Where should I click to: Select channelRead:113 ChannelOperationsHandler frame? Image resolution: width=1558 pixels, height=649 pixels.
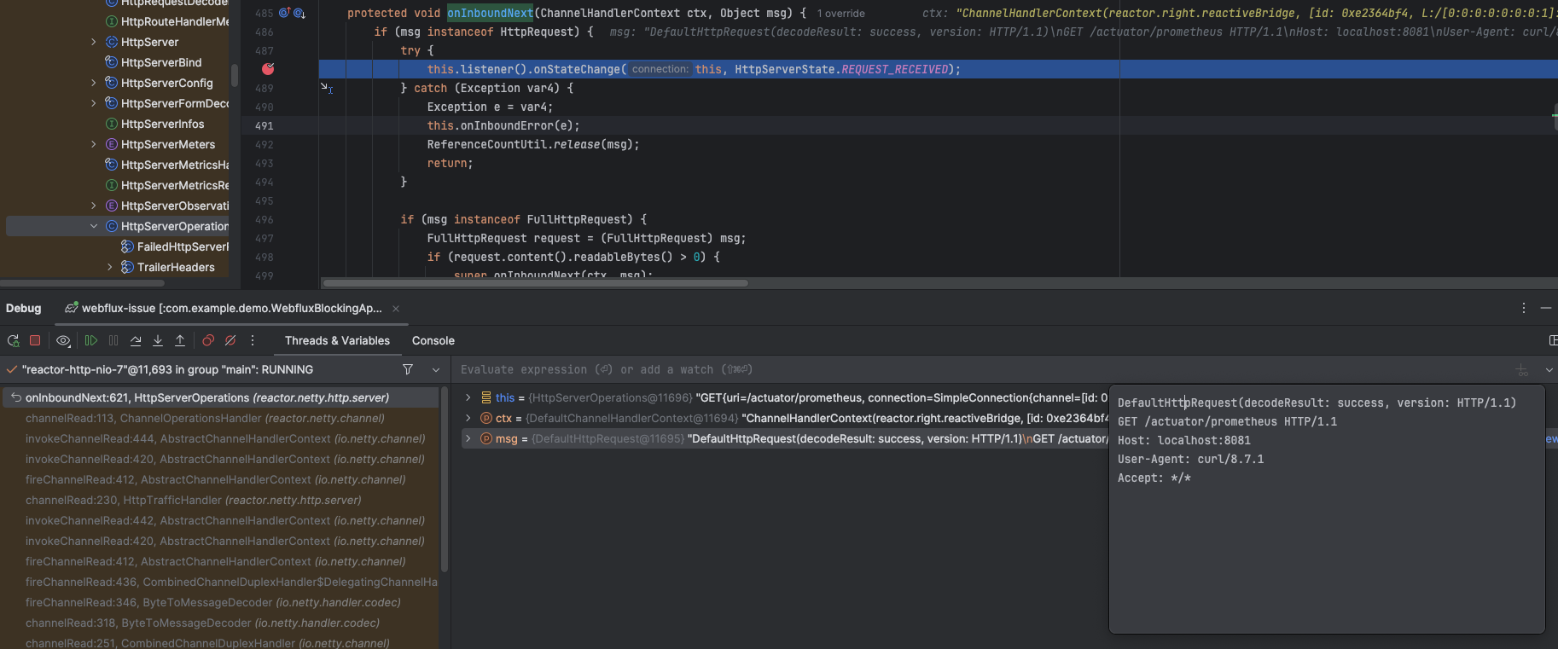click(x=220, y=418)
